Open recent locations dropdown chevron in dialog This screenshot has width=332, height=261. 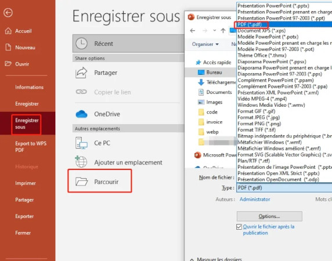click(x=215, y=31)
